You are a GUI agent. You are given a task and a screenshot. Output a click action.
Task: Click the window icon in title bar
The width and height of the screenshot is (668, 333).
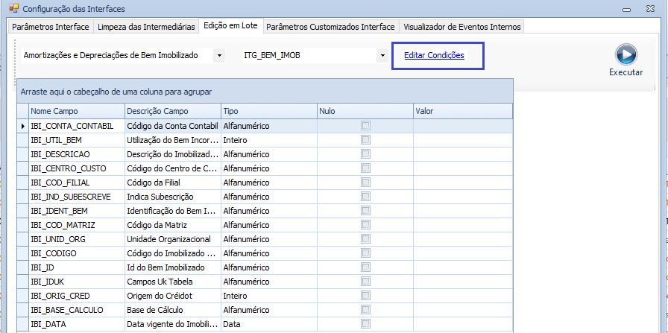pos(13,9)
